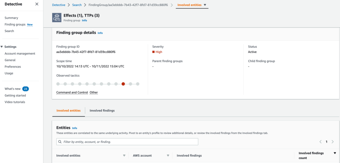This screenshot has height=163, width=340.
Task: Select the first observed tactic dot
Action: tap(58, 84)
